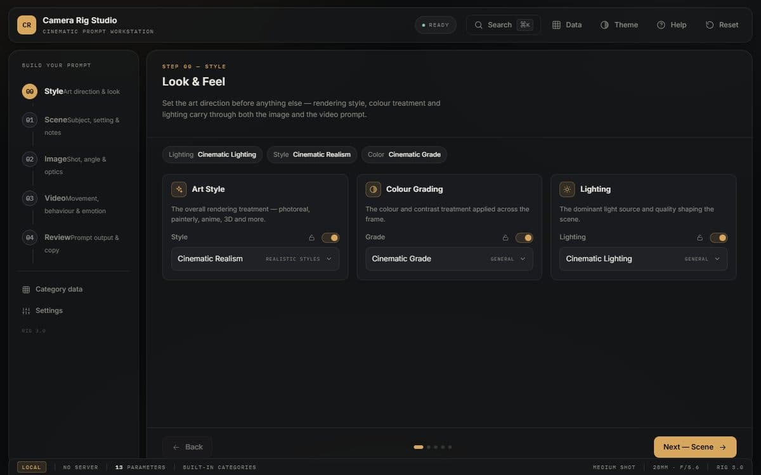Open Category data in the sidebar
This screenshot has width=761, height=475.
(x=74, y=289)
